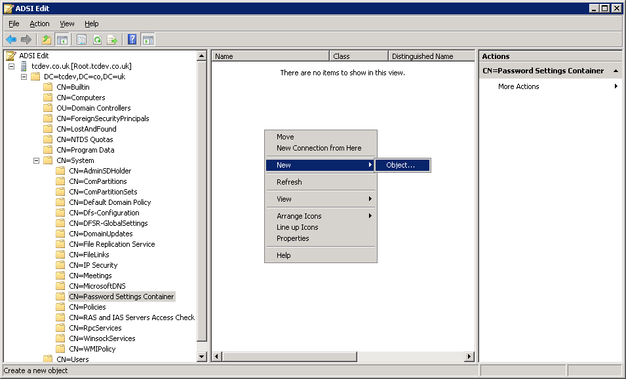Click the CN=WMIPolicy folder icon
626x379 pixels.
[60, 349]
